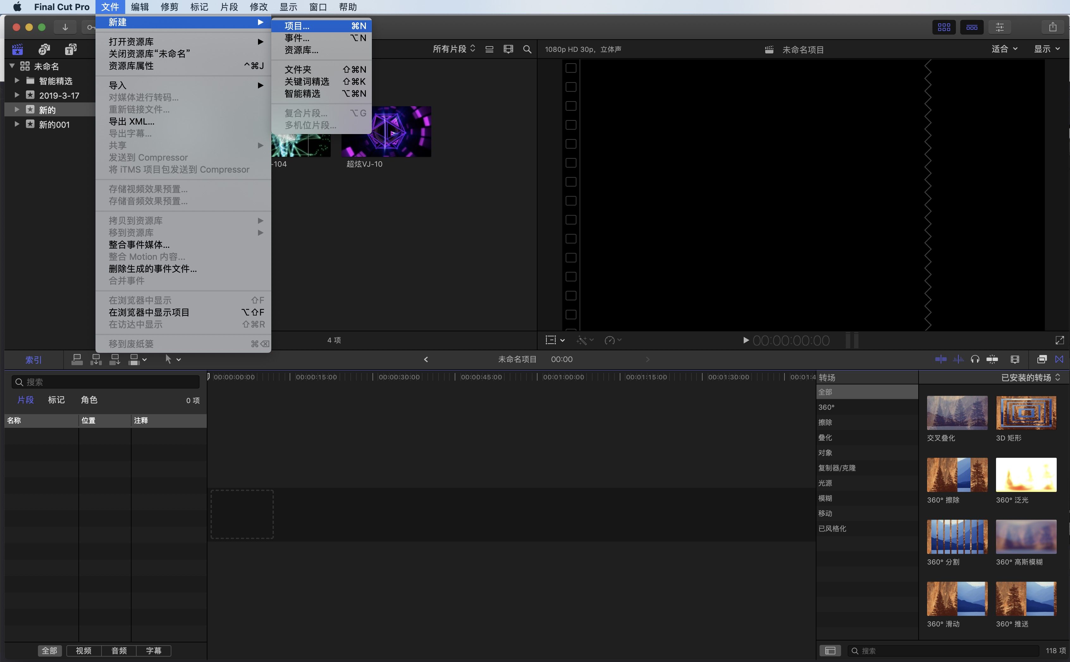Expand the 2019-3-17 event

(17, 95)
